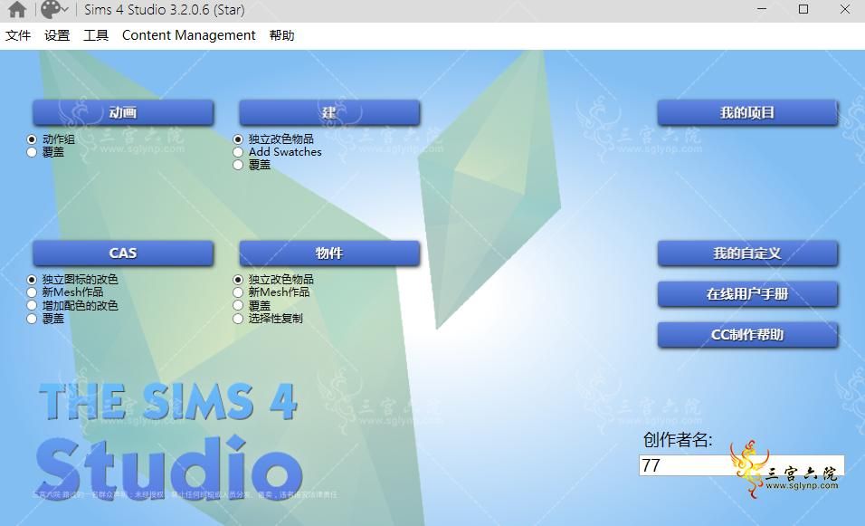Open 在线用户手册 button

tap(747, 294)
